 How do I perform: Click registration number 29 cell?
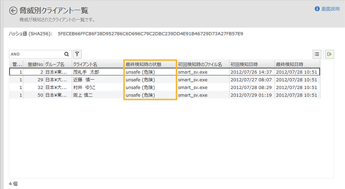point(34,80)
